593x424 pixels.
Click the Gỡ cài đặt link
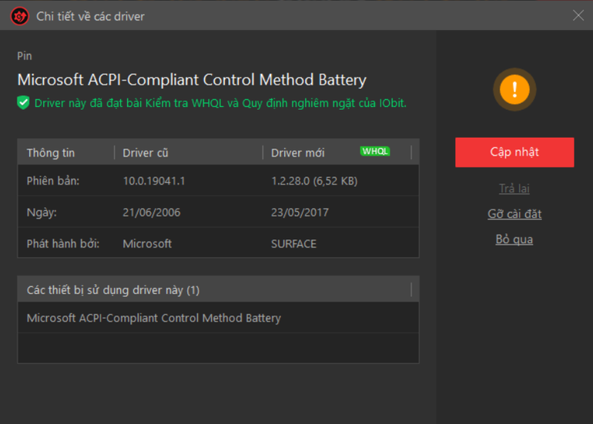click(514, 214)
